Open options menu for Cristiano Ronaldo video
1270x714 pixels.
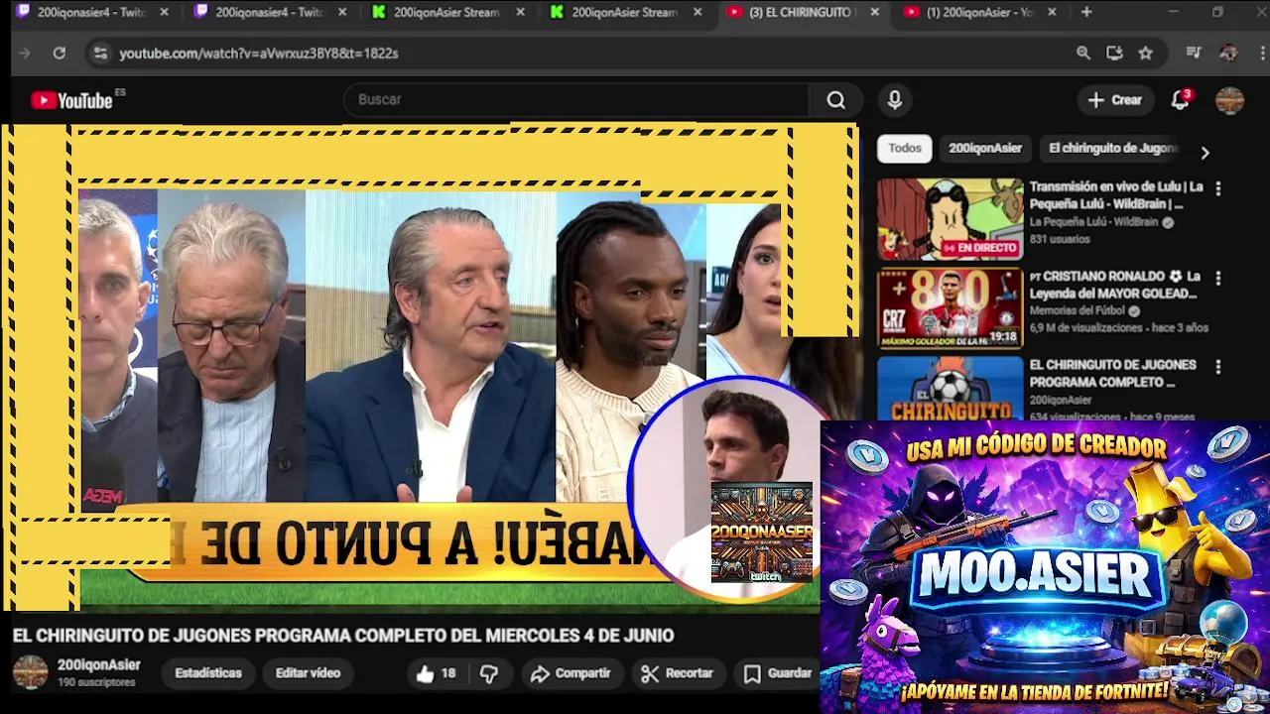(x=1218, y=278)
